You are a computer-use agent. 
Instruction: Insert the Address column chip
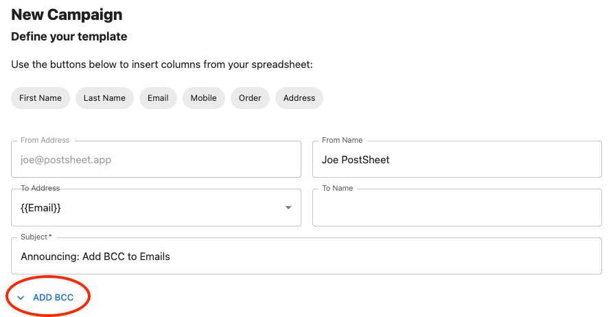(299, 98)
